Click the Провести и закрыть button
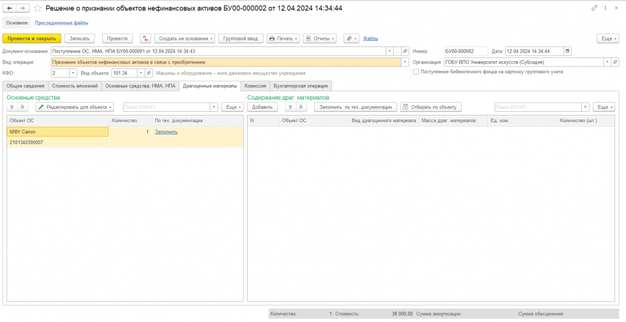The width and height of the screenshot is (626, 322). coord(32,38)
